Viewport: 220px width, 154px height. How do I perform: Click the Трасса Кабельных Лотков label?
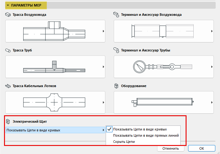[x=34, y=86]
